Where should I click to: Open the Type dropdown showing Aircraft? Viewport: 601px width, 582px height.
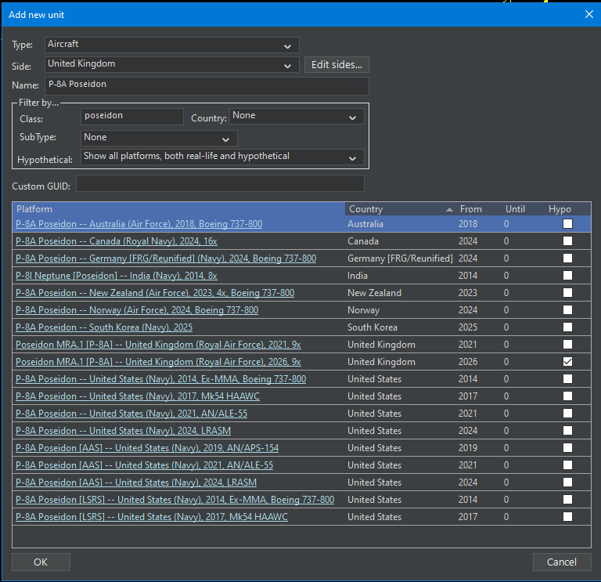pyautogui.click(x=171, y=45)
